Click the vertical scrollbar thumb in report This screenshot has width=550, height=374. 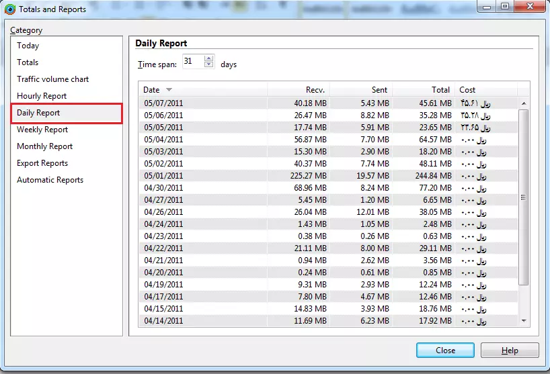pyautogui.click(x=524, y=197)
